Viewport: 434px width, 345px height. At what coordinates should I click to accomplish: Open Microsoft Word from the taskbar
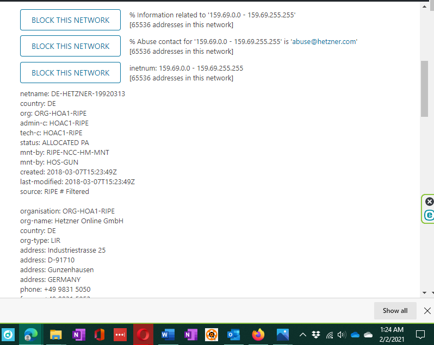click(168, 335)
